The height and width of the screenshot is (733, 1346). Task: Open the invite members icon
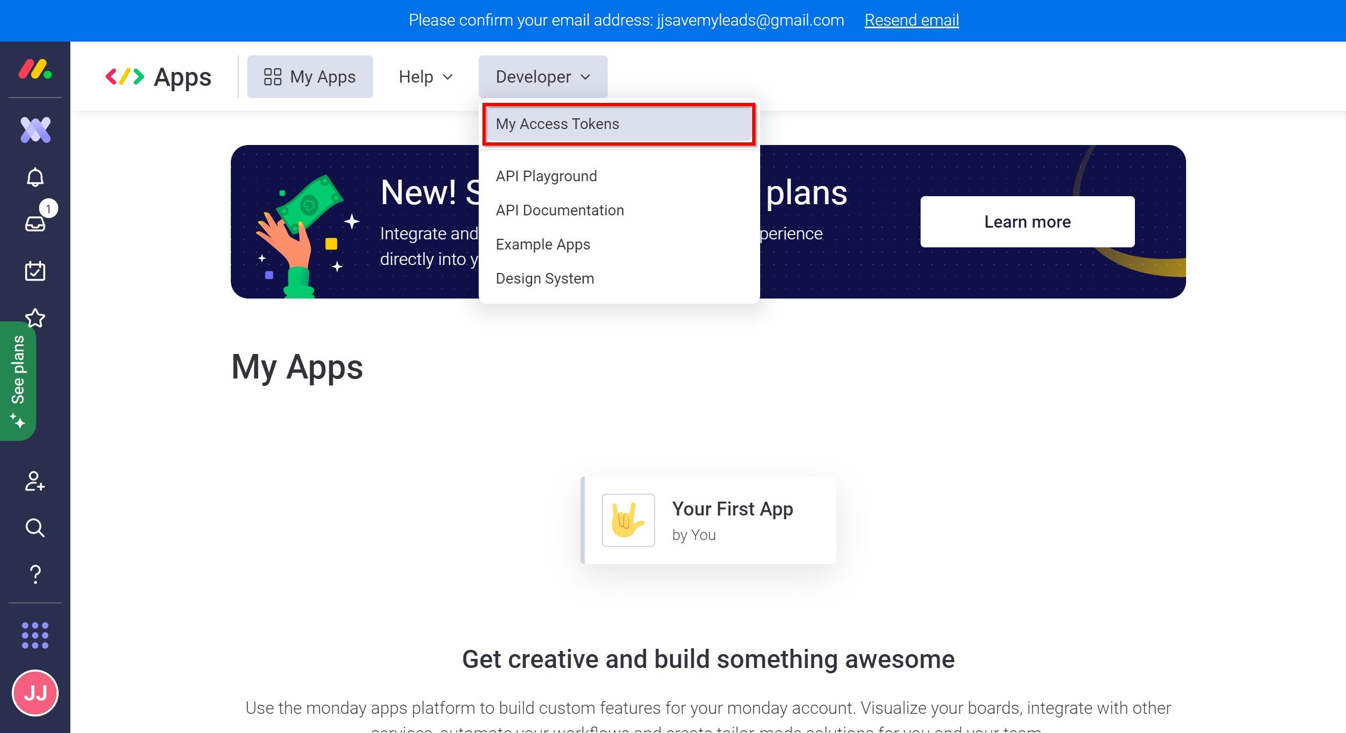[x=35, y=481]
